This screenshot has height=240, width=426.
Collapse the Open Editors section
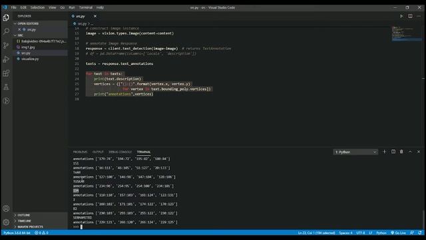[x=40, y=24]
